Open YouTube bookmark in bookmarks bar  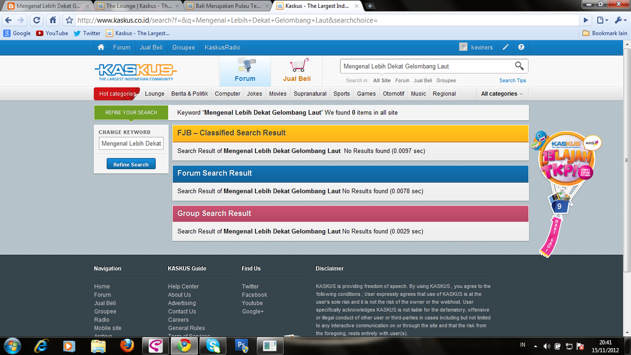[x=52, y=33]
